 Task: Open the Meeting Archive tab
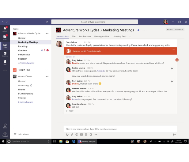click(101, 36)
